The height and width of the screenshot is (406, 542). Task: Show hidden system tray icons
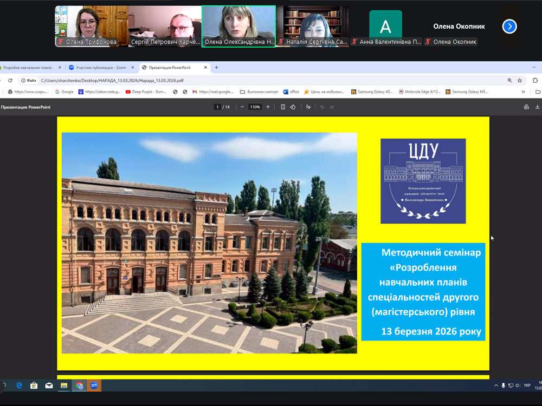(x=496, y=385)
